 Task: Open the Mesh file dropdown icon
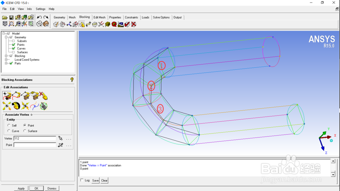click(x=24, y=17)
